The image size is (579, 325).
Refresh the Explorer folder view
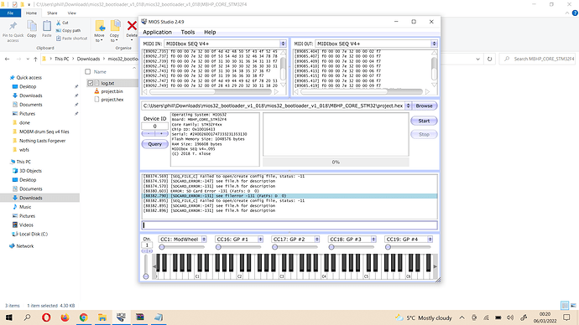pyautogui.click(x=490, y=59)
